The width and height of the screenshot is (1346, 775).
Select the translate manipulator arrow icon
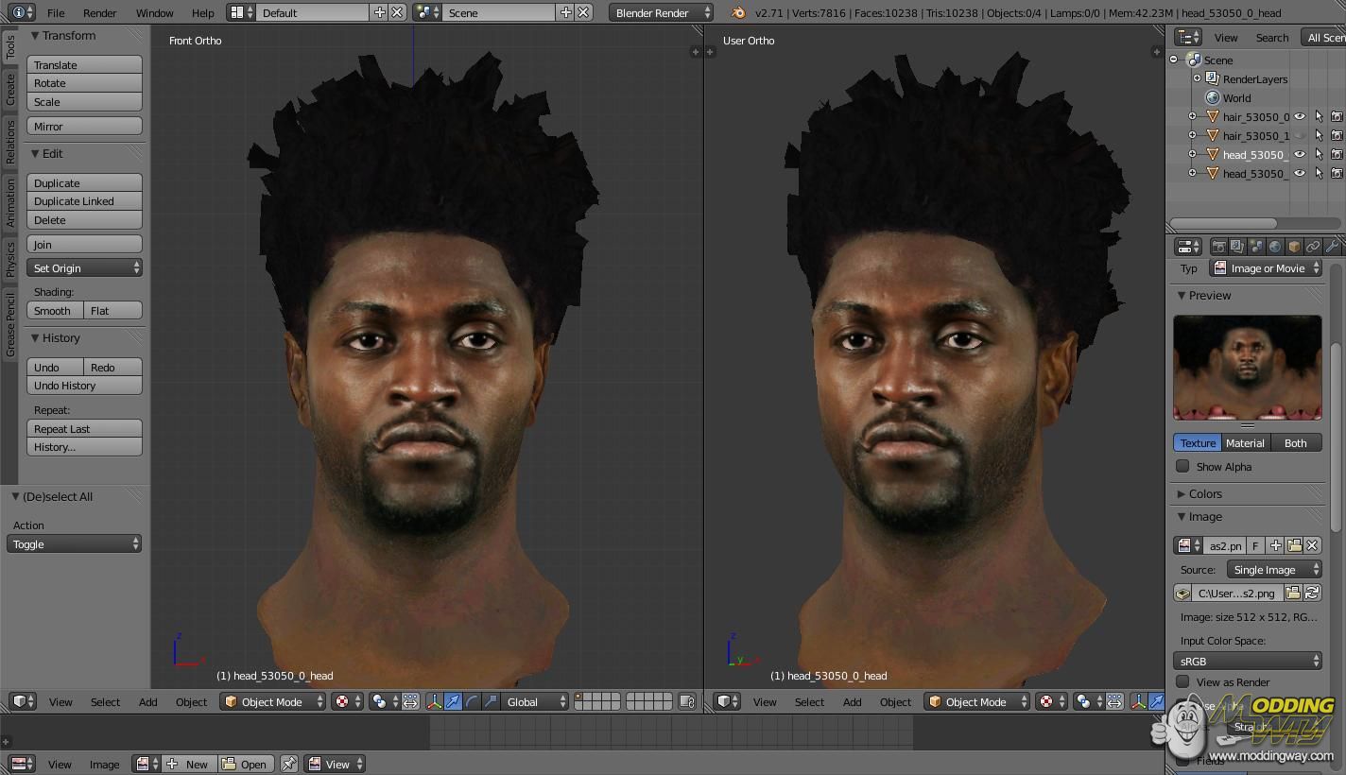(453, 701)
